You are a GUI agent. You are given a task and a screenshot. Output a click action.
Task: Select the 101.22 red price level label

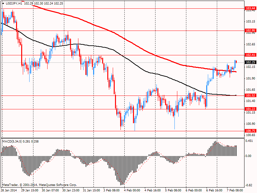[x=251, y=109]
